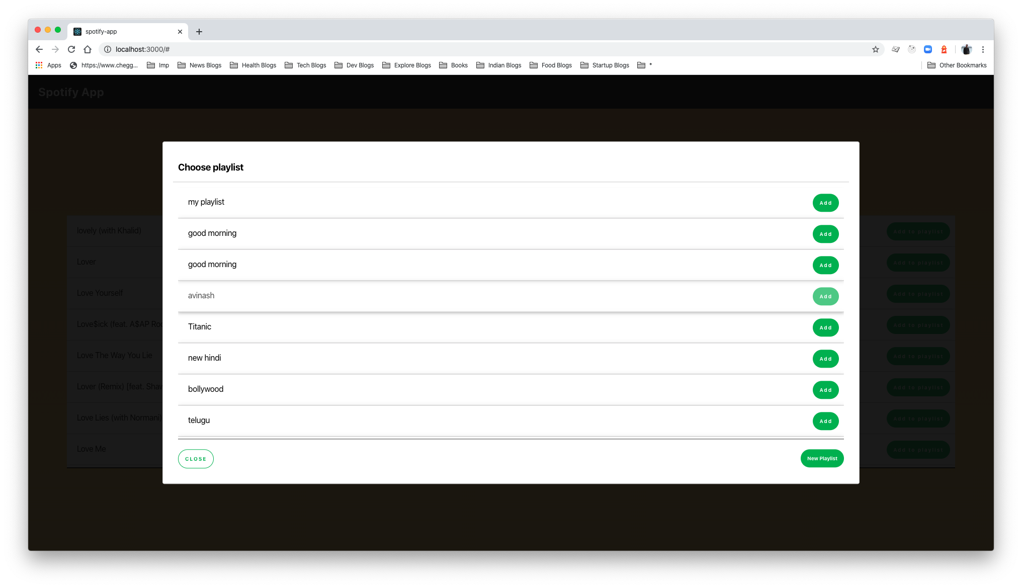Click the 'CLOSE' button
Viewport: 1022px width, 588px height.
tap(196, 458)
